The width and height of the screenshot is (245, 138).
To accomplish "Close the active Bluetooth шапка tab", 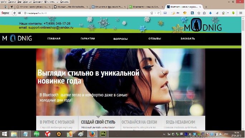I will click(200, 7).
